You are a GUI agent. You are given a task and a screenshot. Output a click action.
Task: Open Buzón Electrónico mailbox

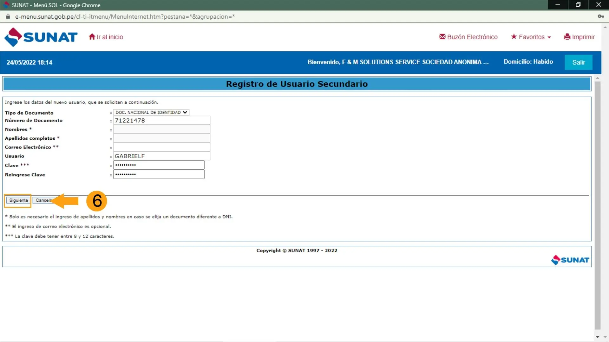[x=468, y=37]
